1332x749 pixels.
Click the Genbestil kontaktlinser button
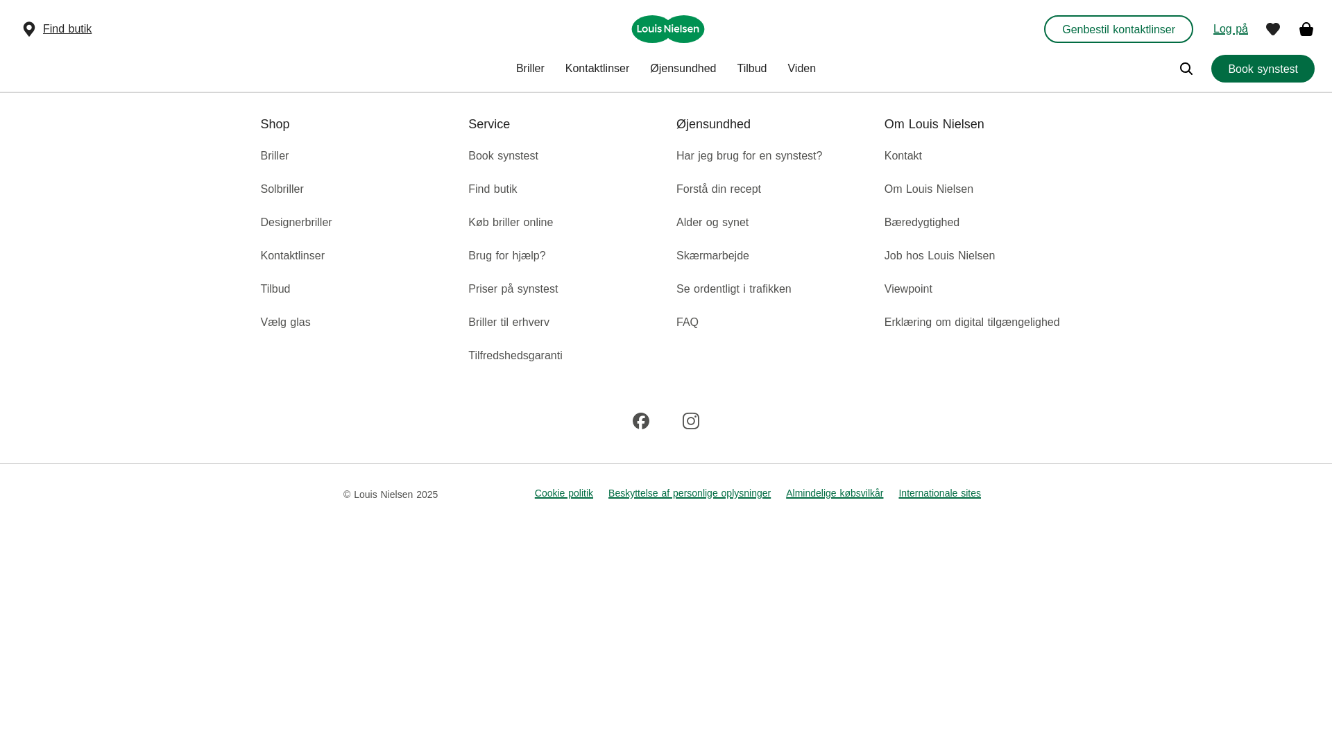click(x=1118, y=29)
